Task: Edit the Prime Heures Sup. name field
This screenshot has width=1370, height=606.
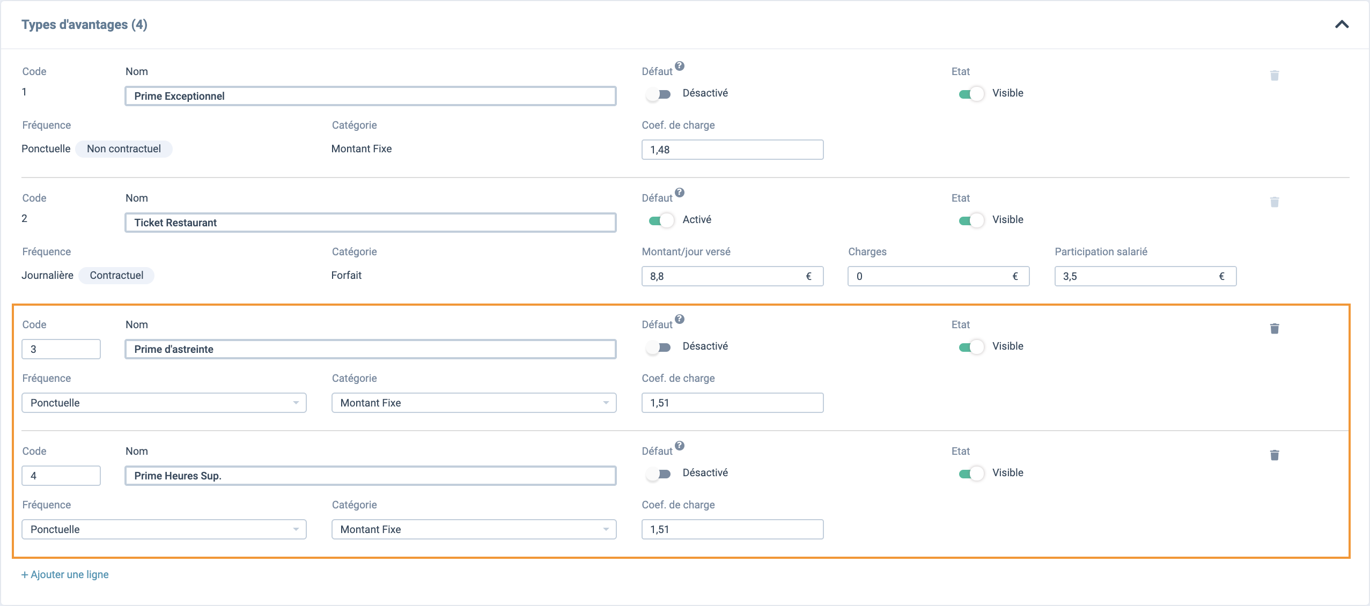Action: tap(371, 476)
